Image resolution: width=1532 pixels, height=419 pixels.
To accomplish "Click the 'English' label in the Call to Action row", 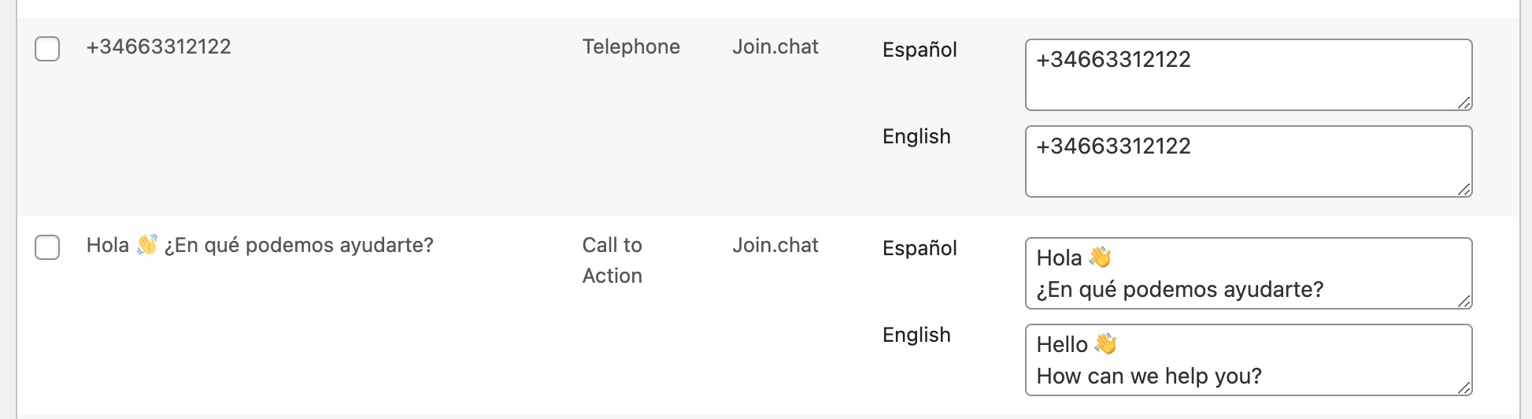I will click(x=916, y=335).
